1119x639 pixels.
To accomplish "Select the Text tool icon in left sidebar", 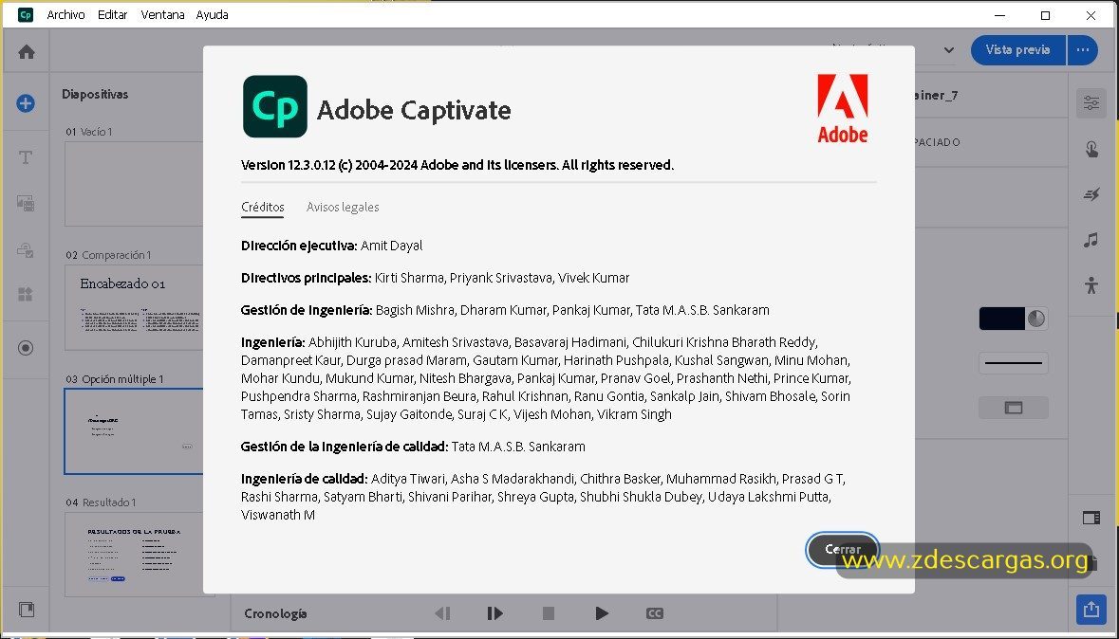I will [x=26, y=157].
